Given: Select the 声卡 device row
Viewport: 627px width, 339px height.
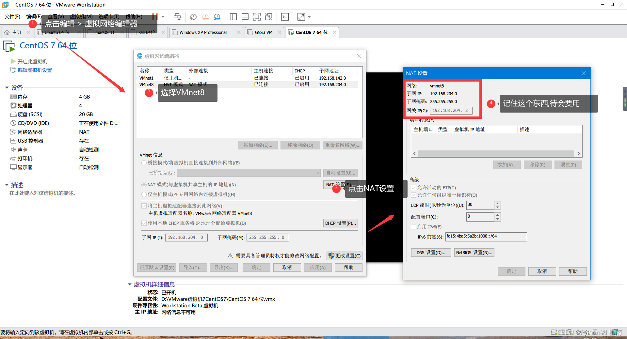Looking at the screenshot, I should coord(64,149).
